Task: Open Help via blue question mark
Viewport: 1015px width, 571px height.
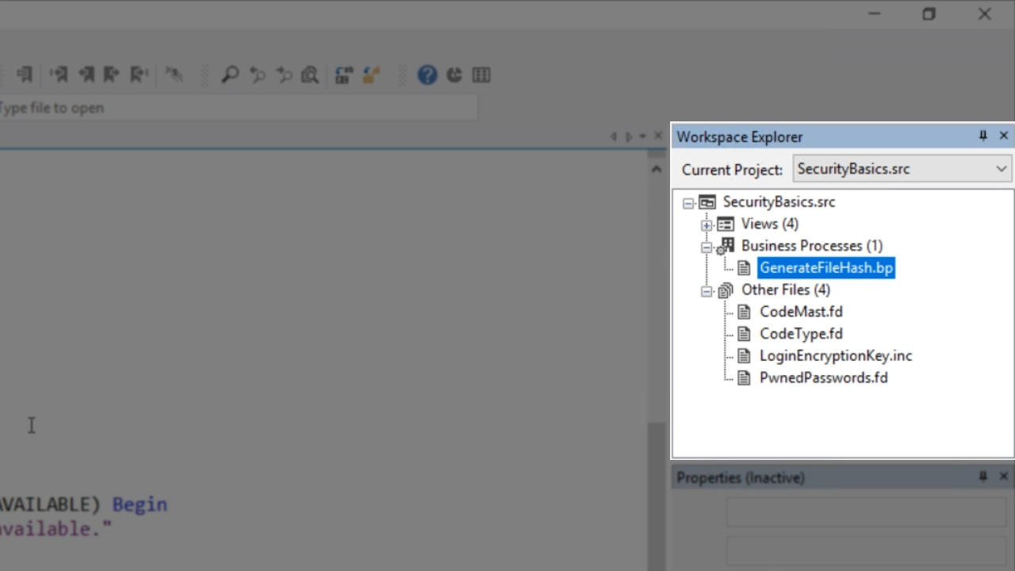Action: [427, 75]
